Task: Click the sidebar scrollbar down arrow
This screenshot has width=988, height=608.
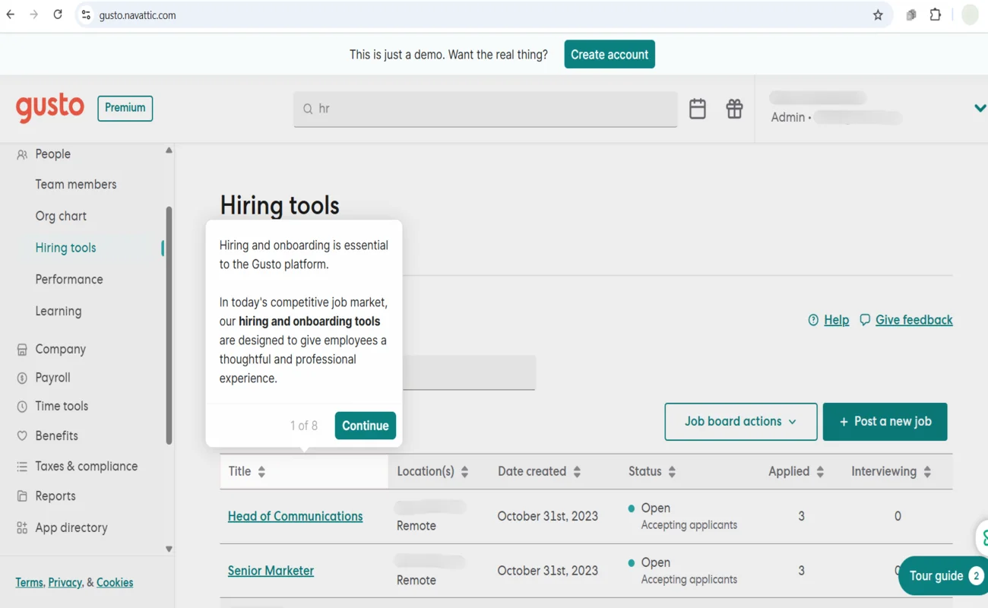Action: point(169,549)
